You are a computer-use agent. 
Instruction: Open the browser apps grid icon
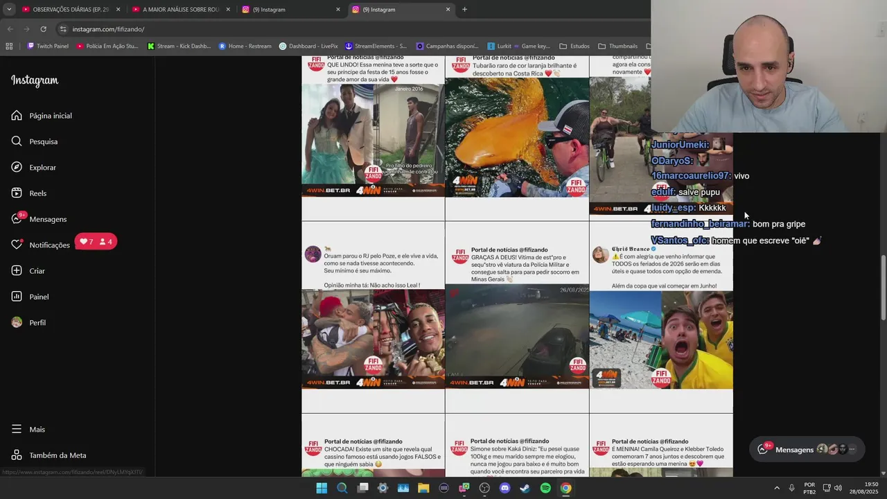tap(9, 46)
